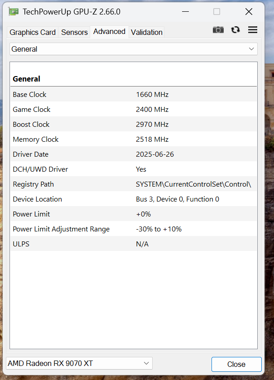Click the Close button
The image size is (274, 380).
click(x=236, y=364)
